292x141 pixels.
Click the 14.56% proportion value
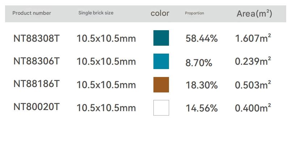[202, 108]
